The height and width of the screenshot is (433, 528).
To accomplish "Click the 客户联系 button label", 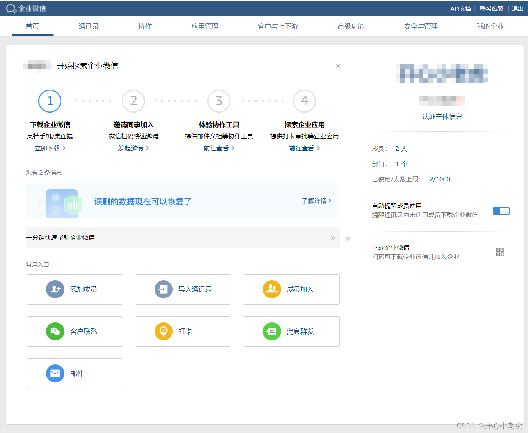I will 84,331.
